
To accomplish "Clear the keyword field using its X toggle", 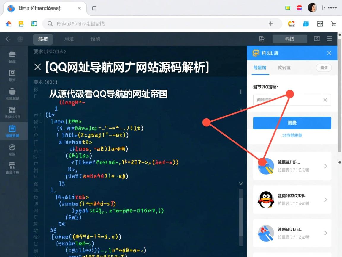I will click(x=326, y=100).
